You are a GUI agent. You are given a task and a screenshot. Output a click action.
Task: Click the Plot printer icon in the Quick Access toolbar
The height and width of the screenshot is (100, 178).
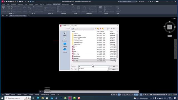[x=20, y=1]
